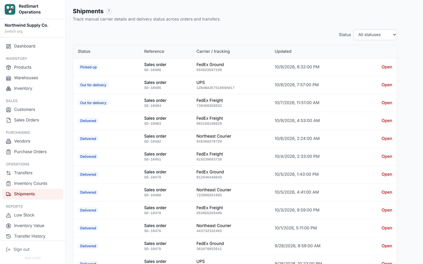Click the Updated column header
Screen dimensions: 423x264
pyautogui.click(x=283, y=51)
